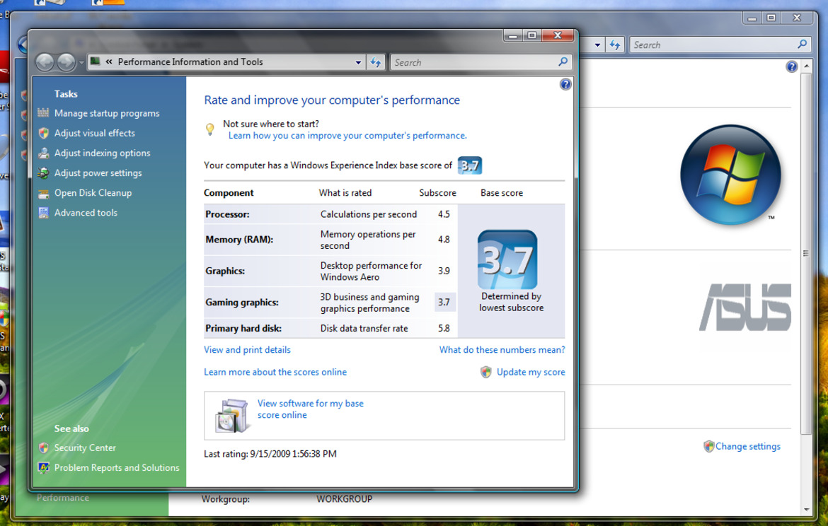Refresh the Performance Information address bar
828x526 pixels.
tap(376, 62)
